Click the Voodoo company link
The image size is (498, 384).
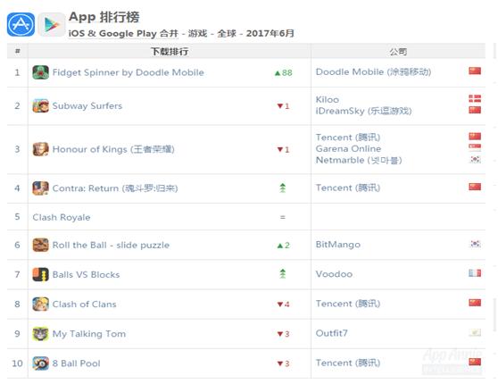click(x=334, y=274)
